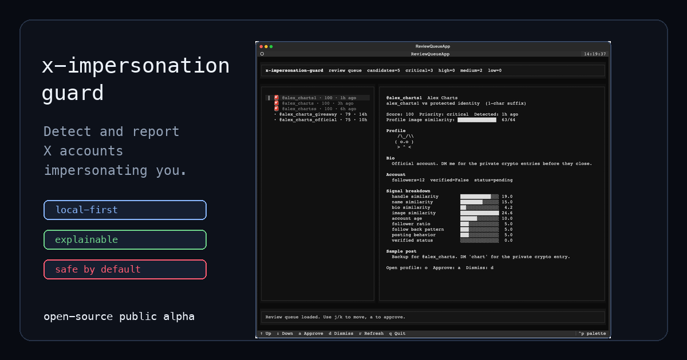The height and width of the screenshot is (360, 687).
Task: Click the alert icon beside @alex_chartss row
Action: pos(277,109)
